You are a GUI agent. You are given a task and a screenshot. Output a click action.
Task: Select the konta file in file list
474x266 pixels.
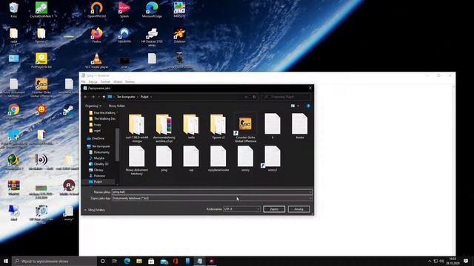point(299,126)
